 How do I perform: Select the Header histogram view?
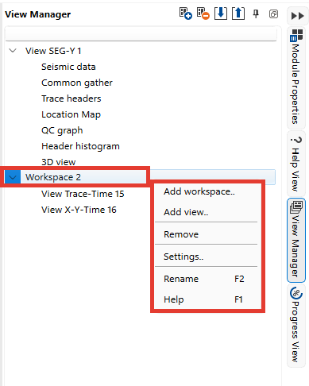(80, 146)
